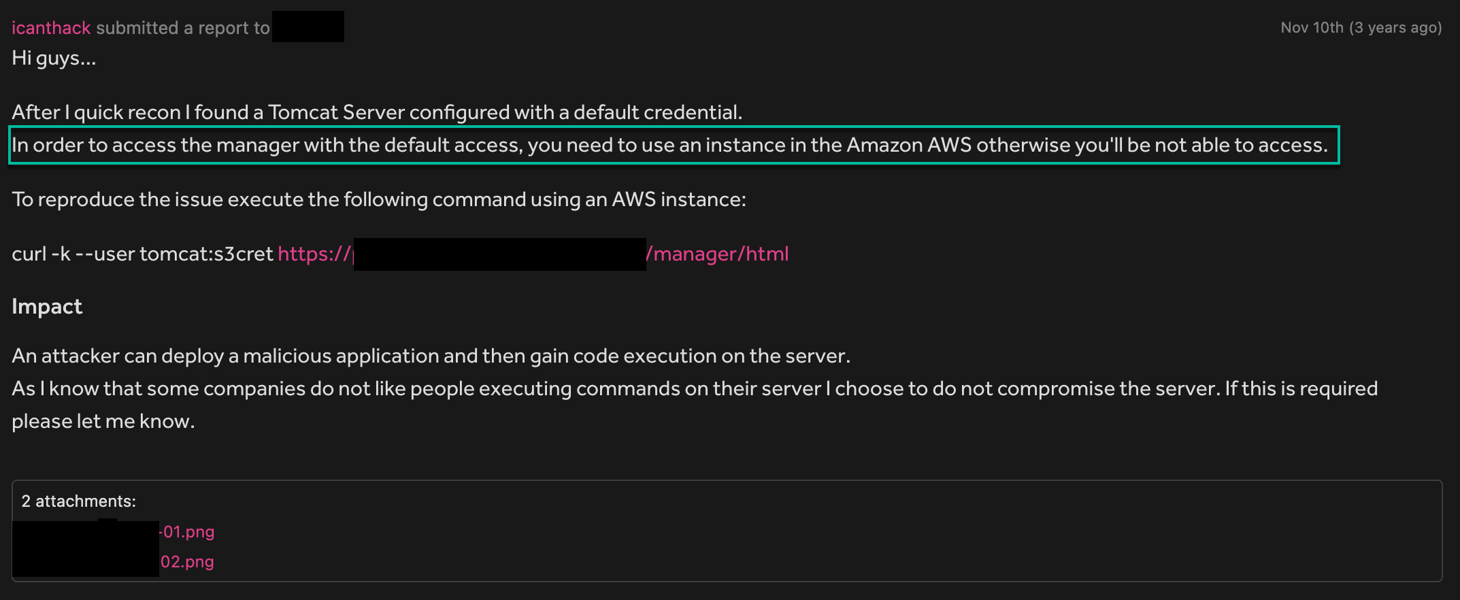Click the '2 attachments:' label

point(79,501)
